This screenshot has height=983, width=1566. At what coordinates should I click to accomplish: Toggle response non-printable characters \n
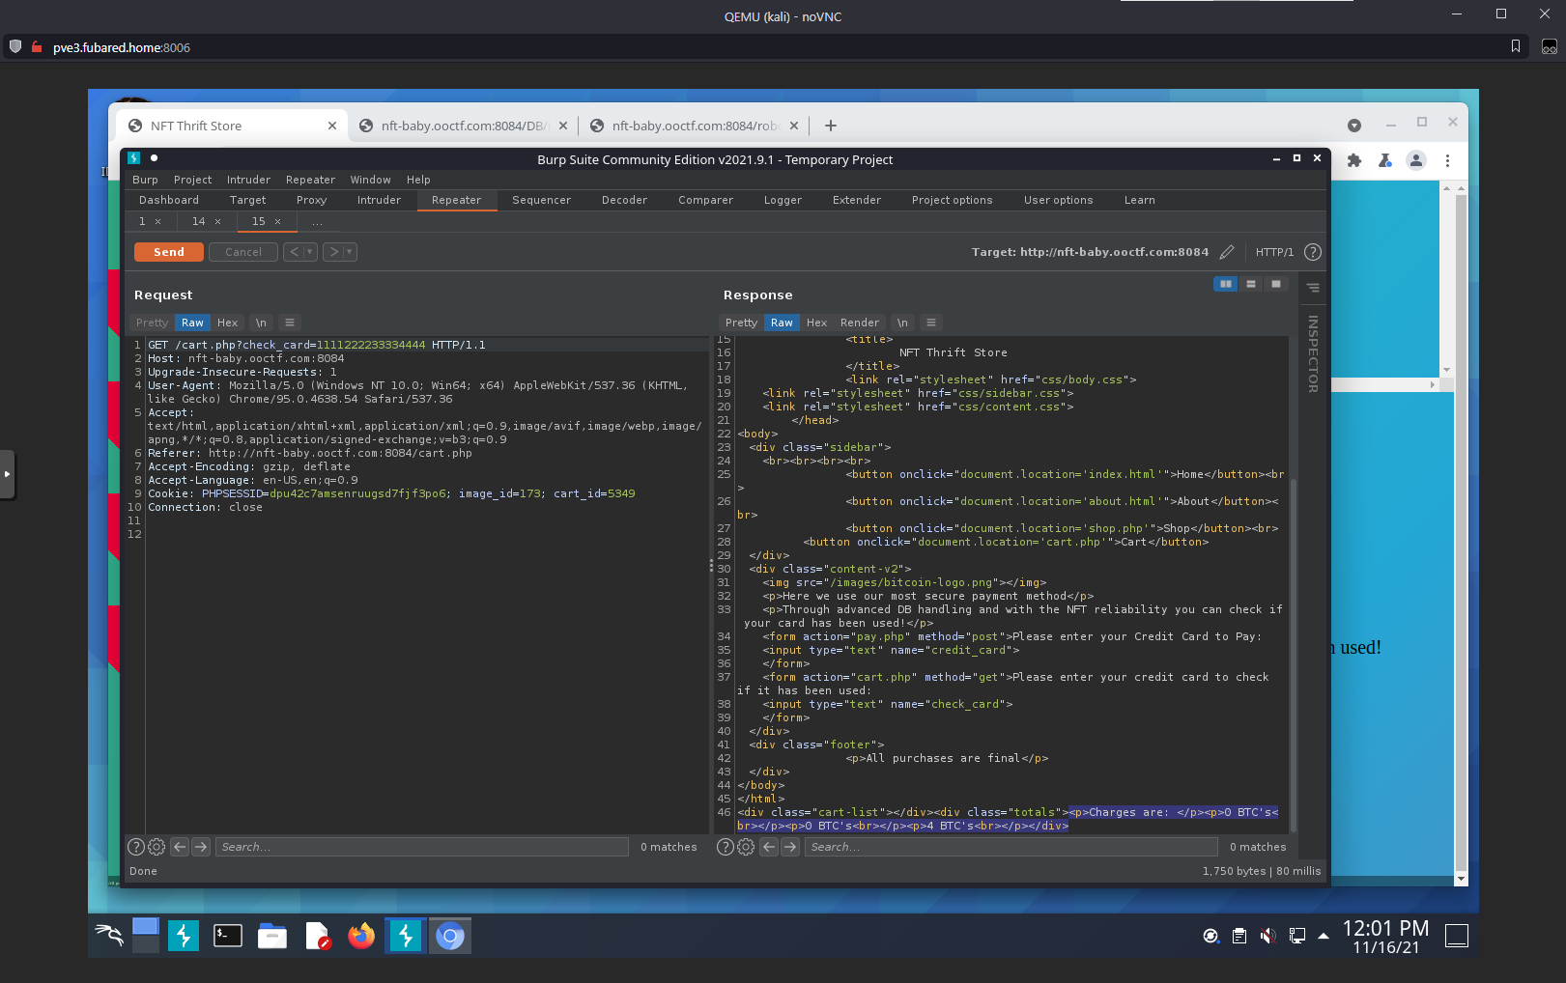coord(902,323)
